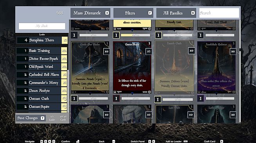Click the X key icon on Mass Dismantle
Screen dimensions: 256x143
click(107, 13)
